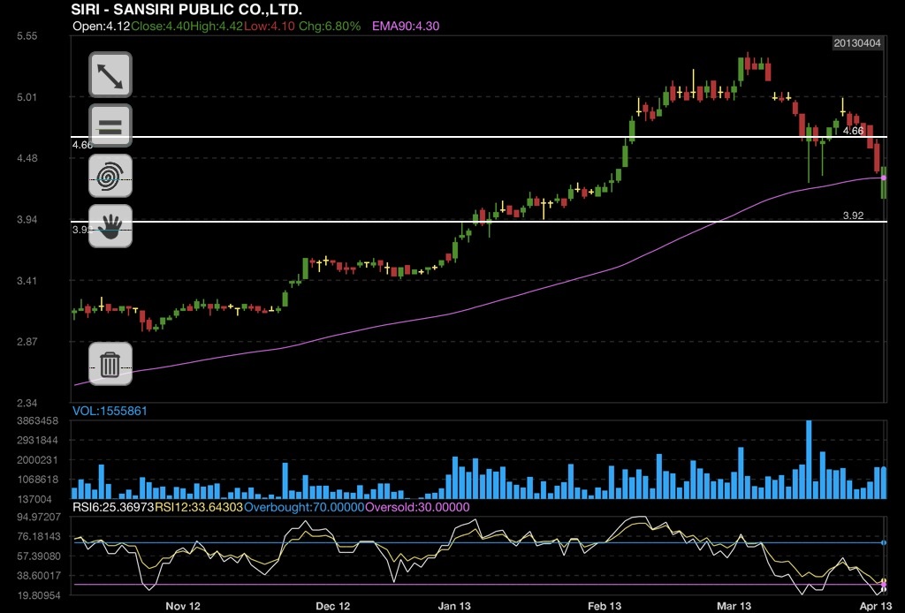Click the Mar 13 date axis label
Image resolution: width=905 pixels, height=613 pixels.
point(734,606)
